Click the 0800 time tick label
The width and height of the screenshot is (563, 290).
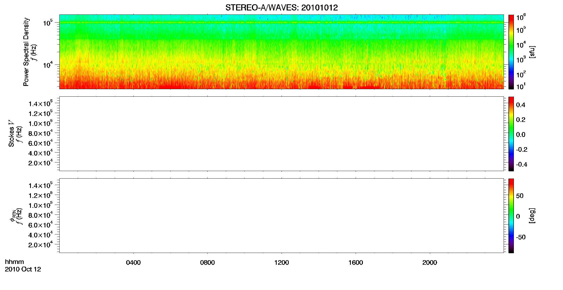tap(207, 263)
